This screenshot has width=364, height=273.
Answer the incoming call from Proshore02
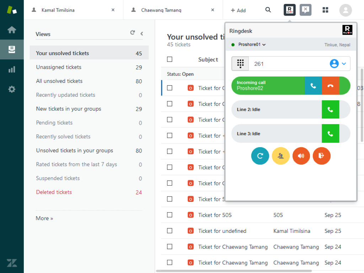[x=313, y=86]
